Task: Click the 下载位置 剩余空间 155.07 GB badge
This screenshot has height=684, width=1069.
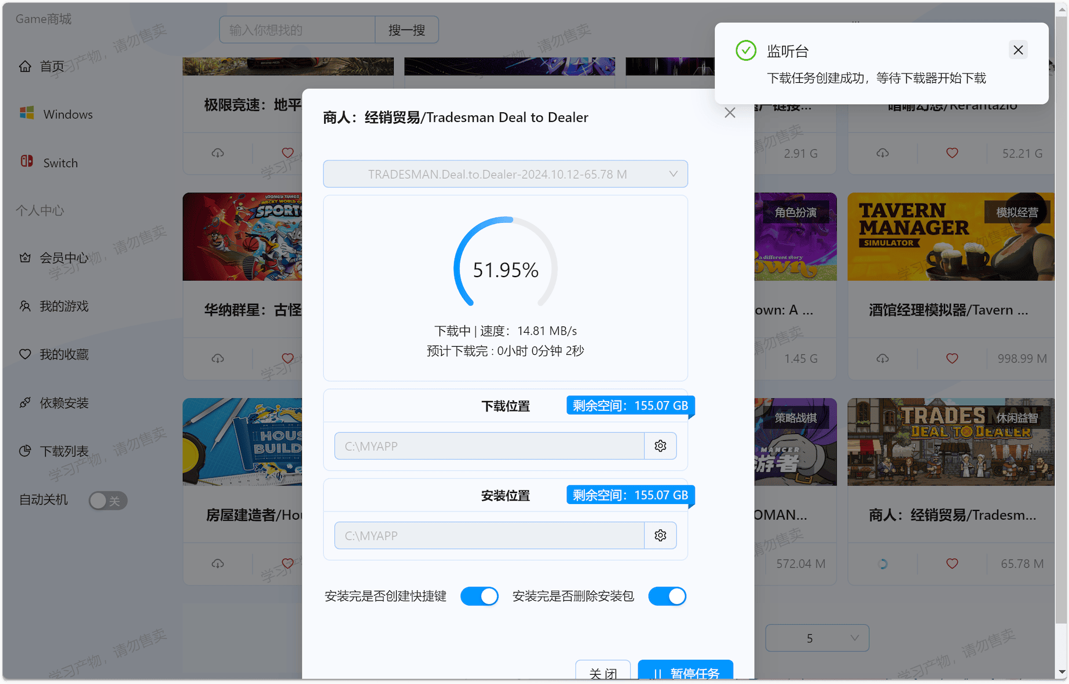Action: click(x=631, y=406)
